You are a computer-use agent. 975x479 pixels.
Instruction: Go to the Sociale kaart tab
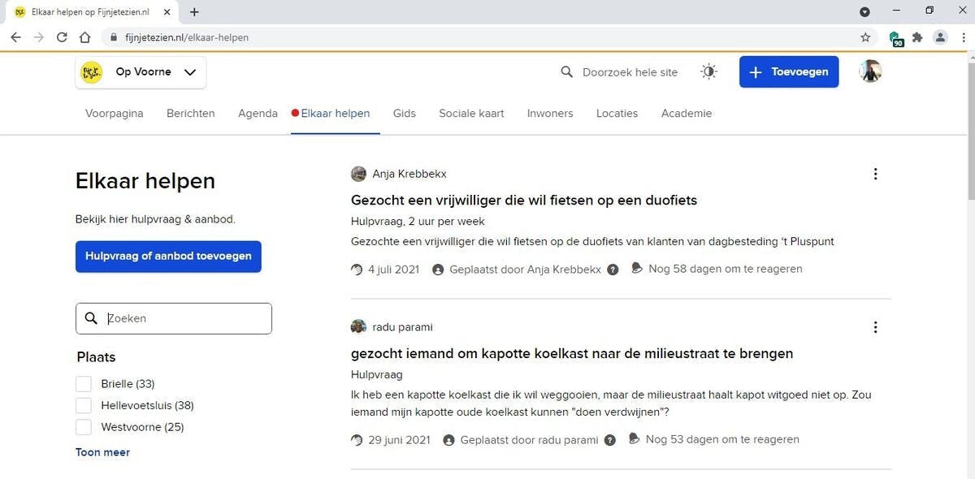[471, 114]
